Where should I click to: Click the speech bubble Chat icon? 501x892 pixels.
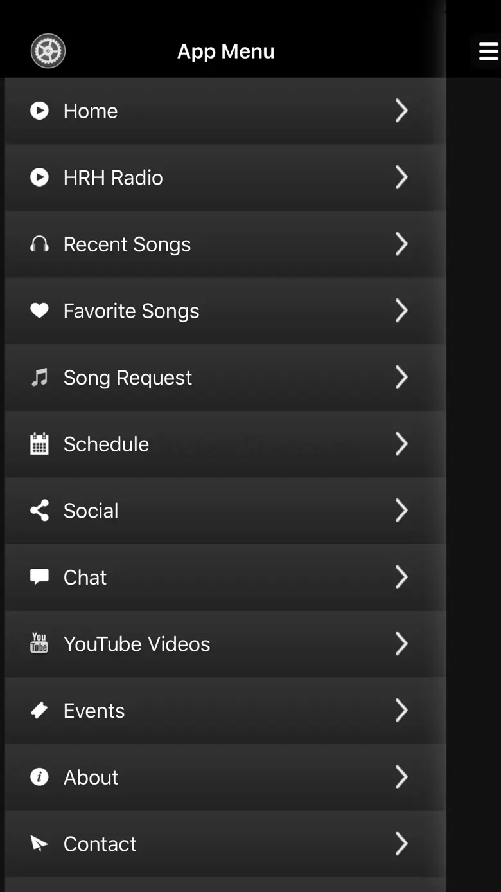(x=39, y=577)
